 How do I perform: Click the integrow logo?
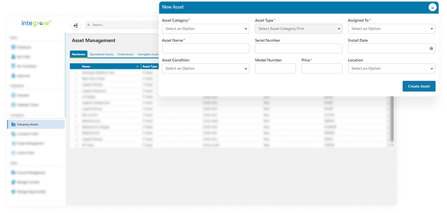coord(37,23)
